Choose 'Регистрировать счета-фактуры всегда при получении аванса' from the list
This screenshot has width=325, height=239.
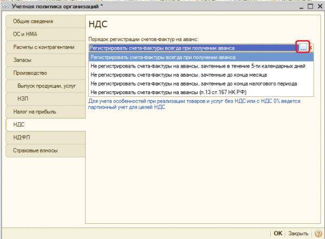pos(162,57)
